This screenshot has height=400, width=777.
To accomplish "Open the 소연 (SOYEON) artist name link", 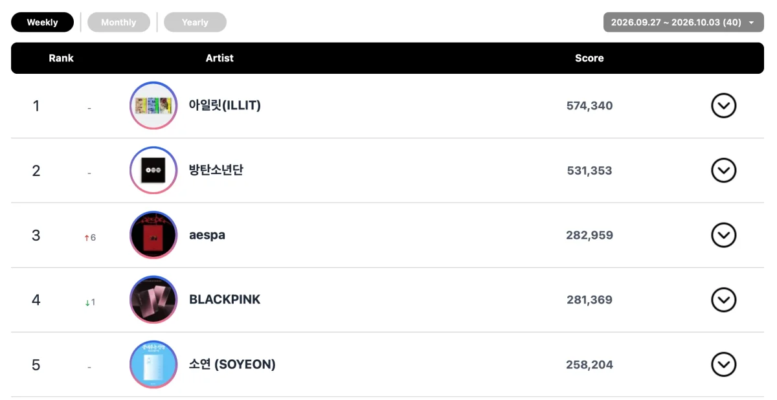I will [232, 364].
